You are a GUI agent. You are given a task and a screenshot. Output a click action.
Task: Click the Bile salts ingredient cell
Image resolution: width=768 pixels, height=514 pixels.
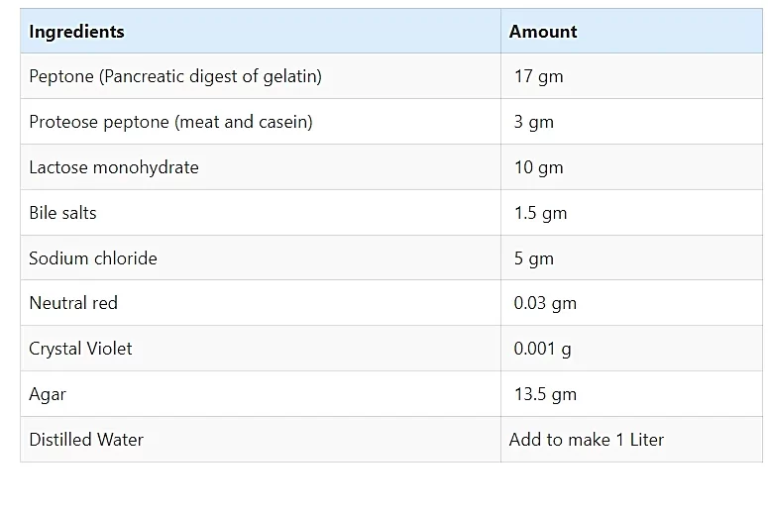click(261, 213)
